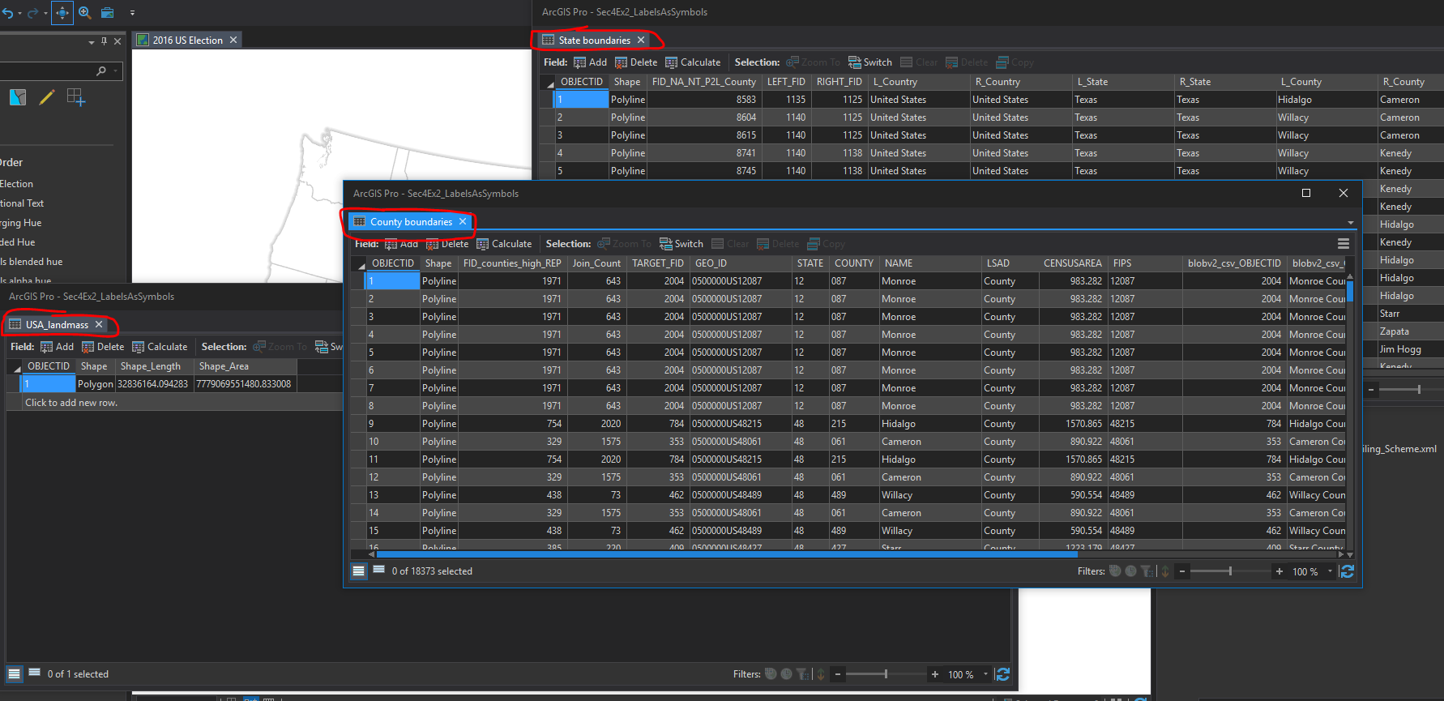Click the search magnifier in the pane search box
Screen dimensions: 1444x701
101,71
